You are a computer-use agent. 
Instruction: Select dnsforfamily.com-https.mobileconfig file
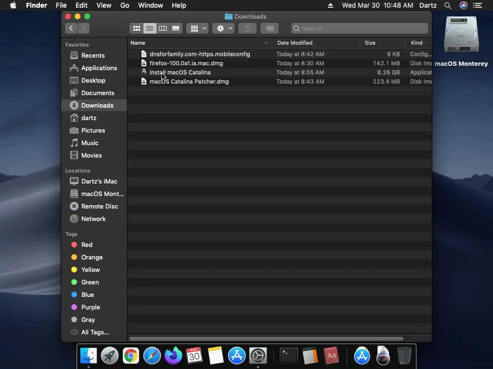(280, 54)
